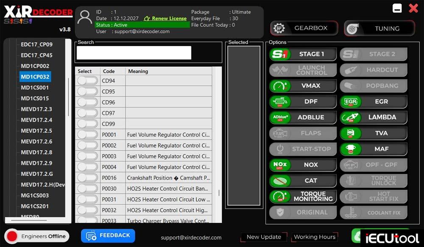Click the P0031 code cell

click(113, 199)
